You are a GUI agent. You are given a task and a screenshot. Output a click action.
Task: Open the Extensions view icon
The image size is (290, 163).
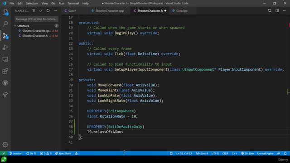click(5, 71)
